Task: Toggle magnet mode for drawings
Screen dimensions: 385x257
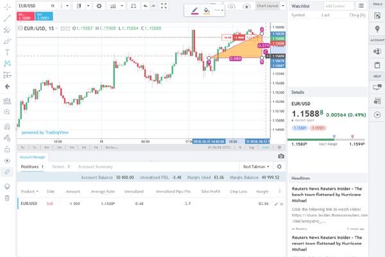Action: coord(7,127)
